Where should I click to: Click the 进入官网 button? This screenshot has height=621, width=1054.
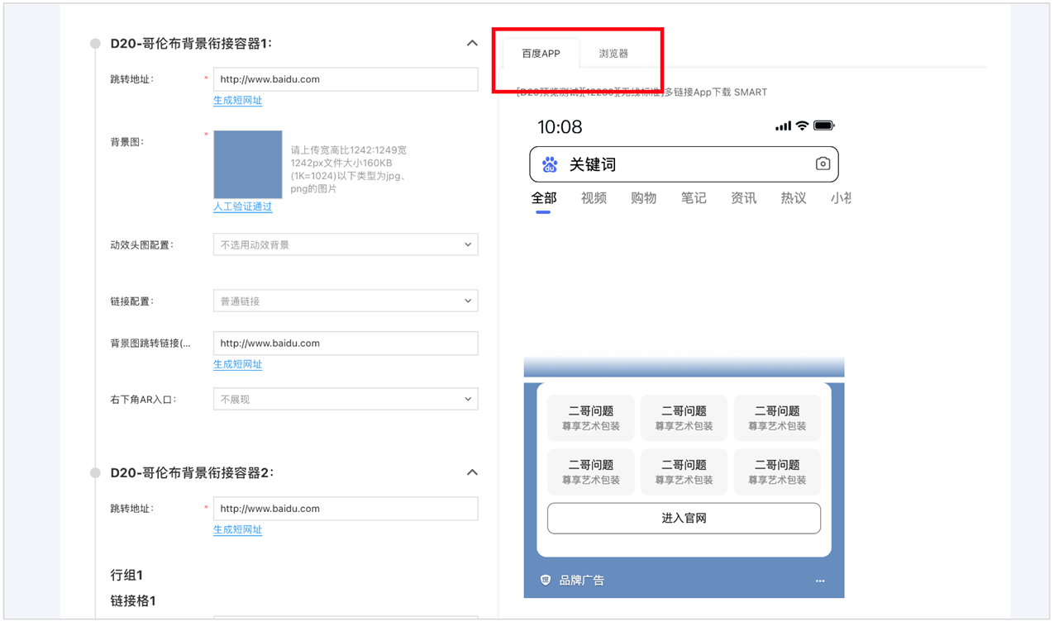(684, 519)
